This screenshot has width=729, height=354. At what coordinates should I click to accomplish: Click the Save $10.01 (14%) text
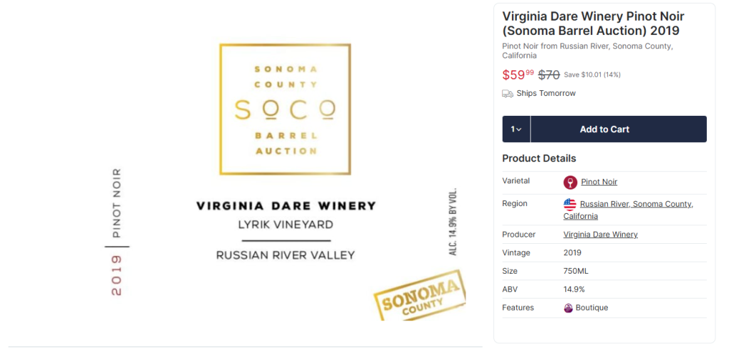(592, 75)
